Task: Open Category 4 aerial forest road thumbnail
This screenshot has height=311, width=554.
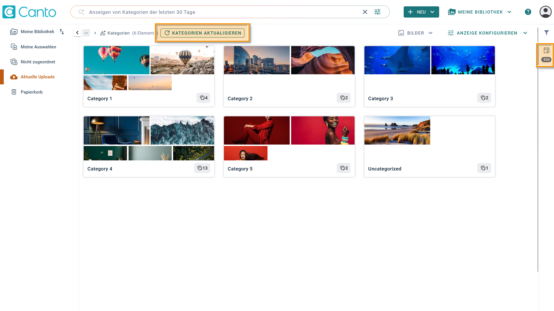Action: [194, 153]
